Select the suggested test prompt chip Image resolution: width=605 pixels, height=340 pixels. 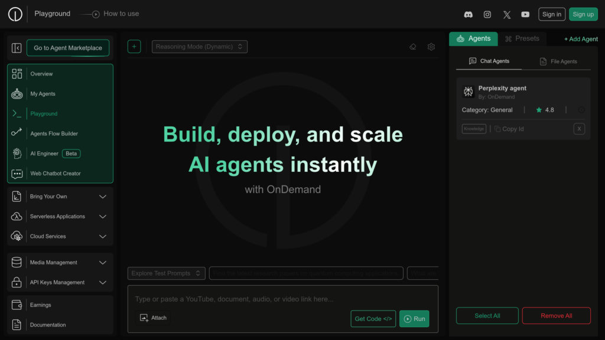[306, 273]
